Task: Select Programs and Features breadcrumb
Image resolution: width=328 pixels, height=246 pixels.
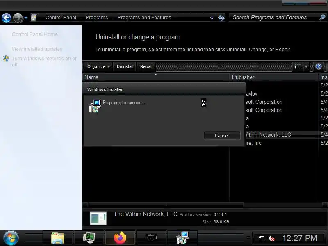Action: pos(144,18)
